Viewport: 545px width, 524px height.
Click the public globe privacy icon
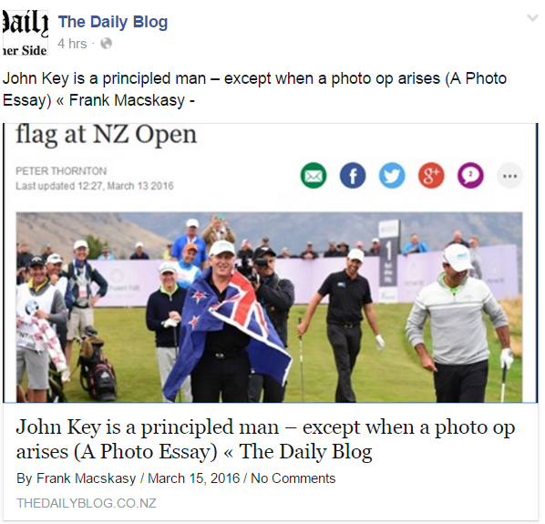click(x=107, y=44)
